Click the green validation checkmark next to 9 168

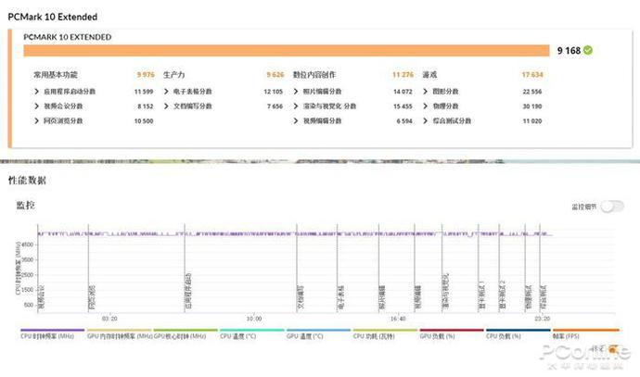588,50
